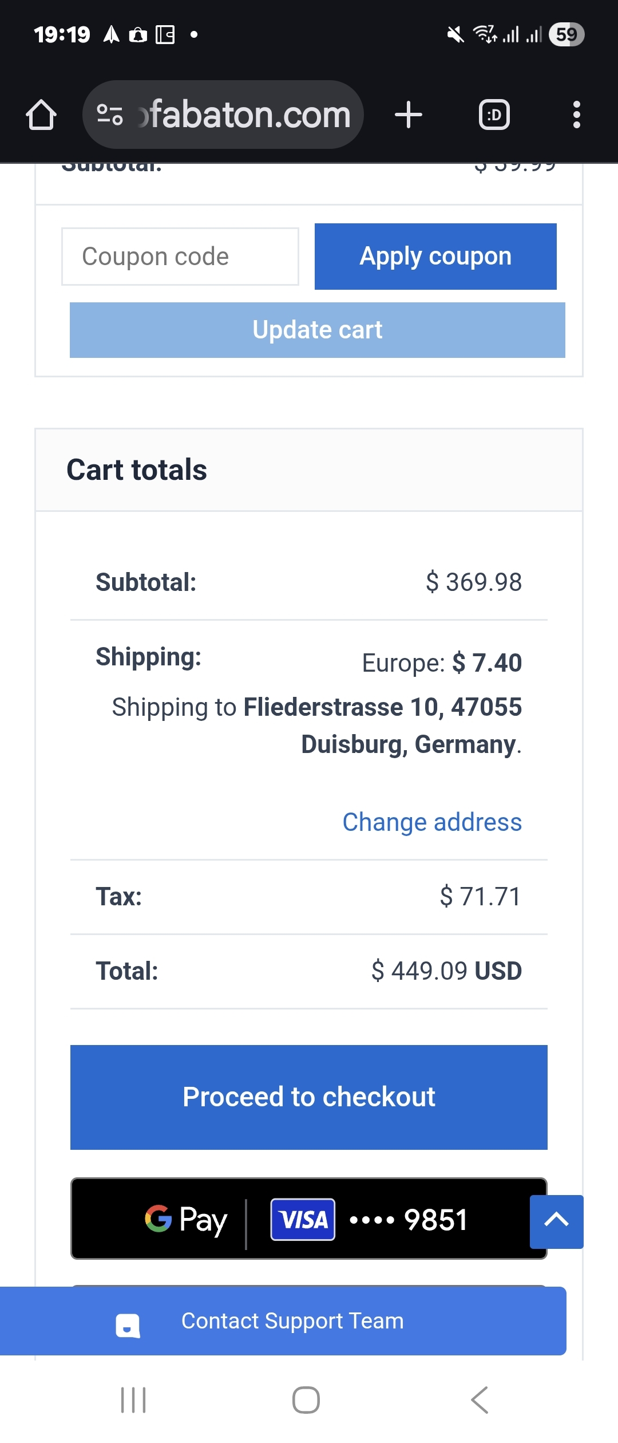Open site info icon in address bar

[x=110, y=115]
